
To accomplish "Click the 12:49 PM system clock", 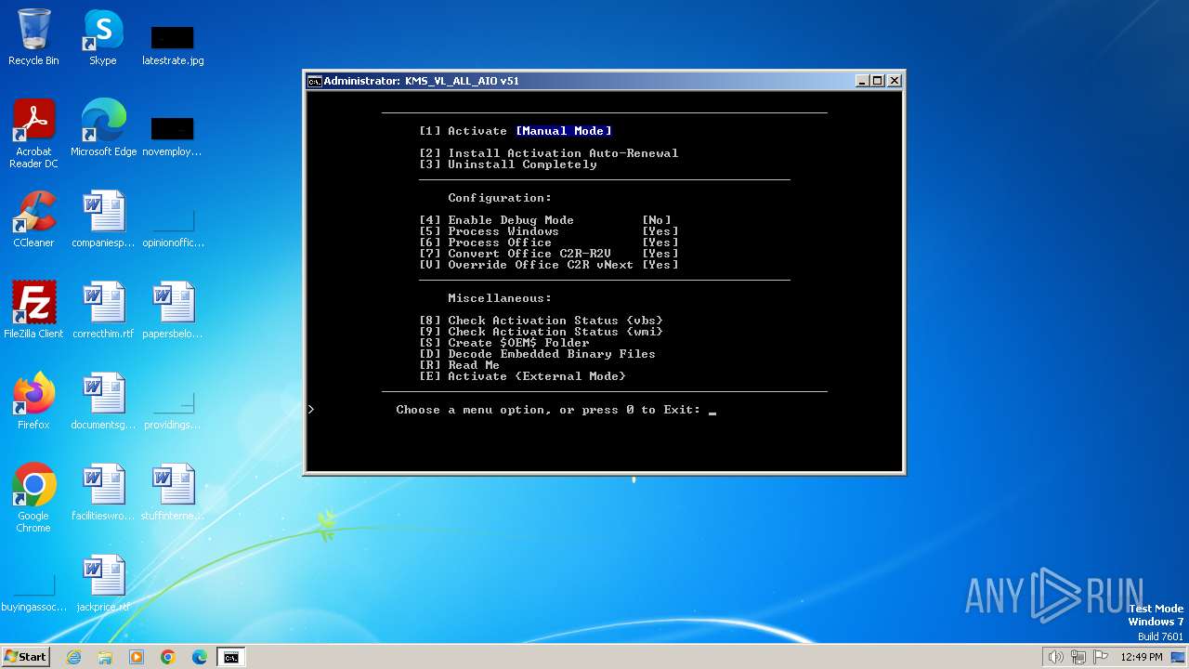I will [1142, 657].
